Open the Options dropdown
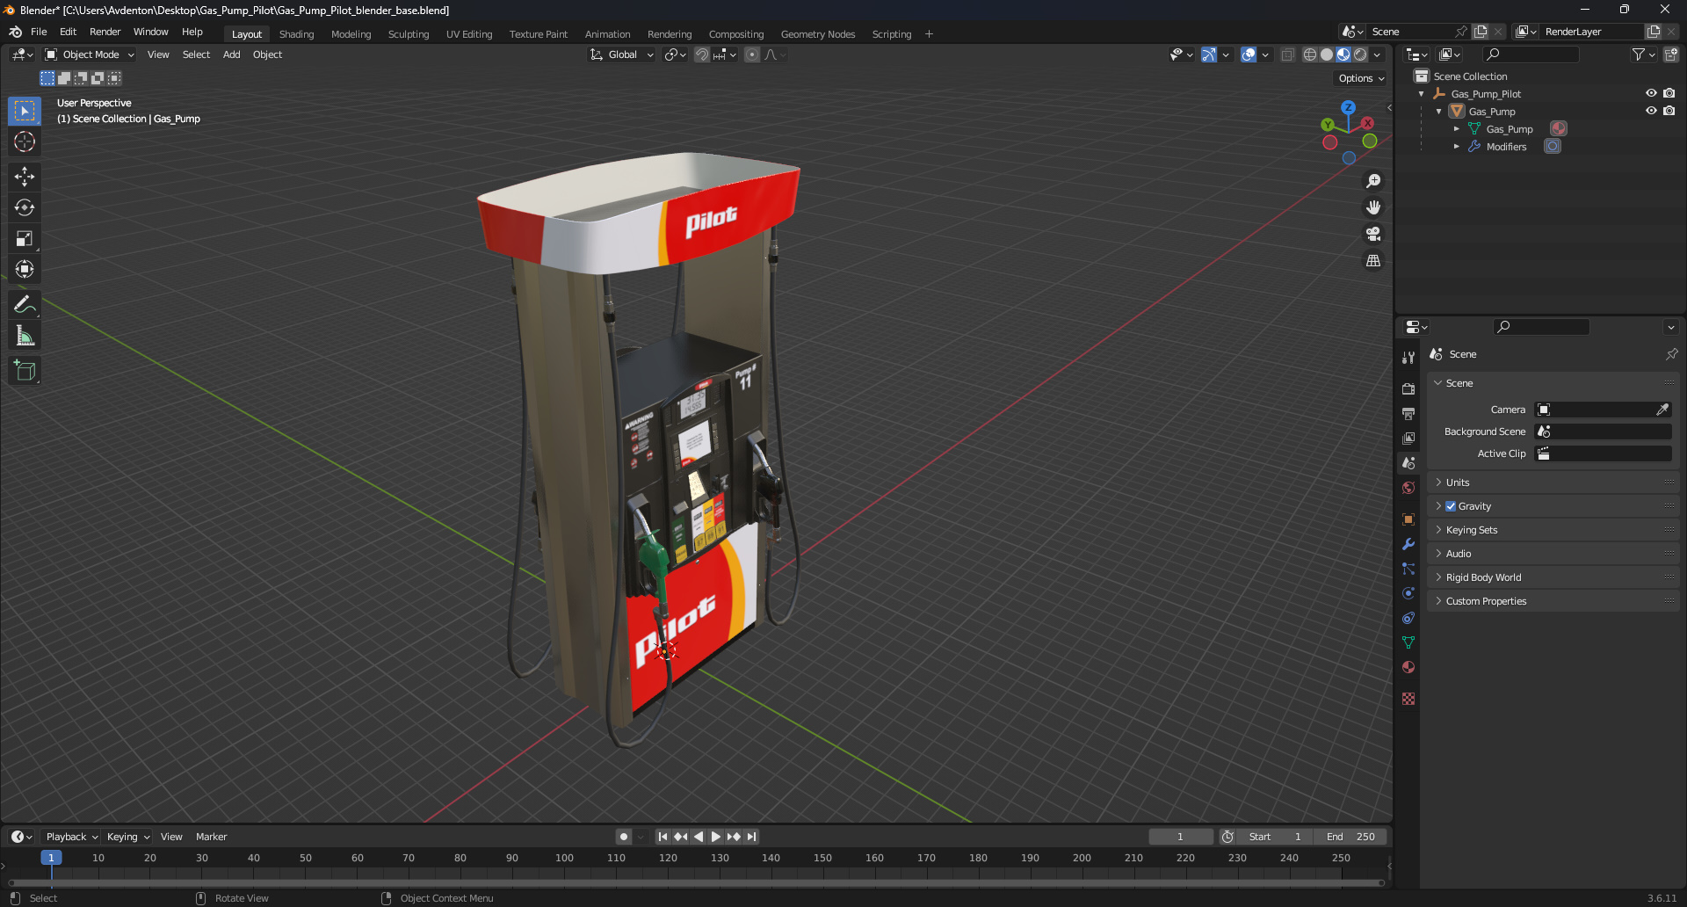1687x907 pixels. tap(1361, 78)
